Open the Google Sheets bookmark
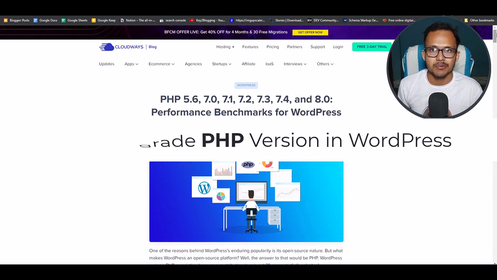 75,20
